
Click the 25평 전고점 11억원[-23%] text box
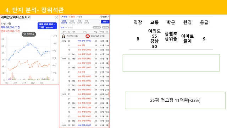(x=175, y=100)
